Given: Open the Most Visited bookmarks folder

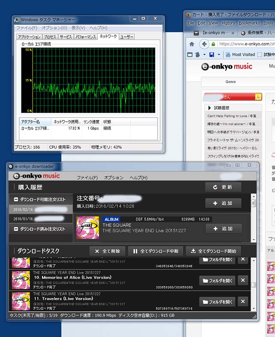Looking at the screenshot, I should (240, 54).
